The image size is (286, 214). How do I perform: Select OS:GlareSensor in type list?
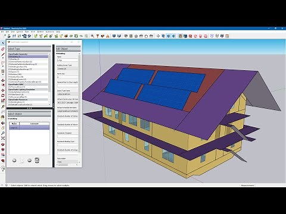click(x=28, y=95)
